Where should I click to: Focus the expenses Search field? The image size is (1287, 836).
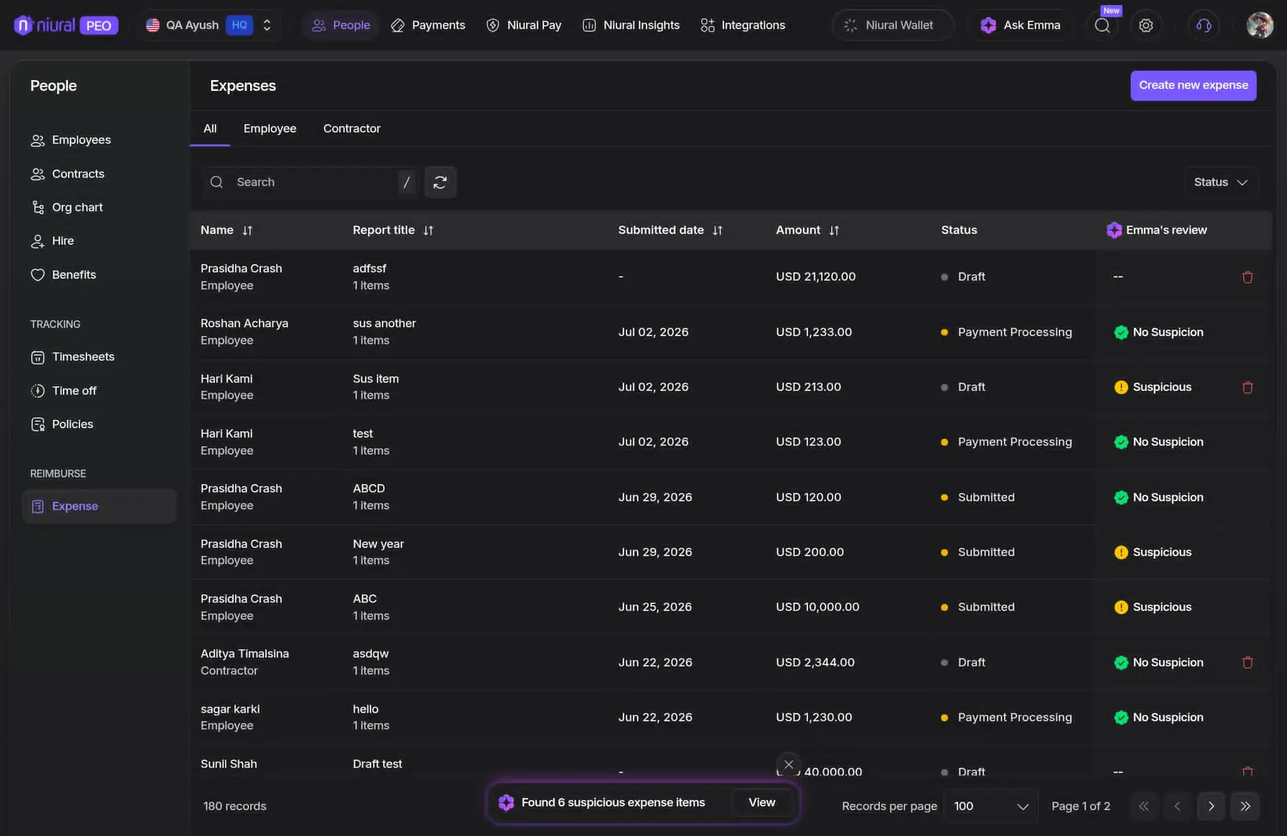309,182
